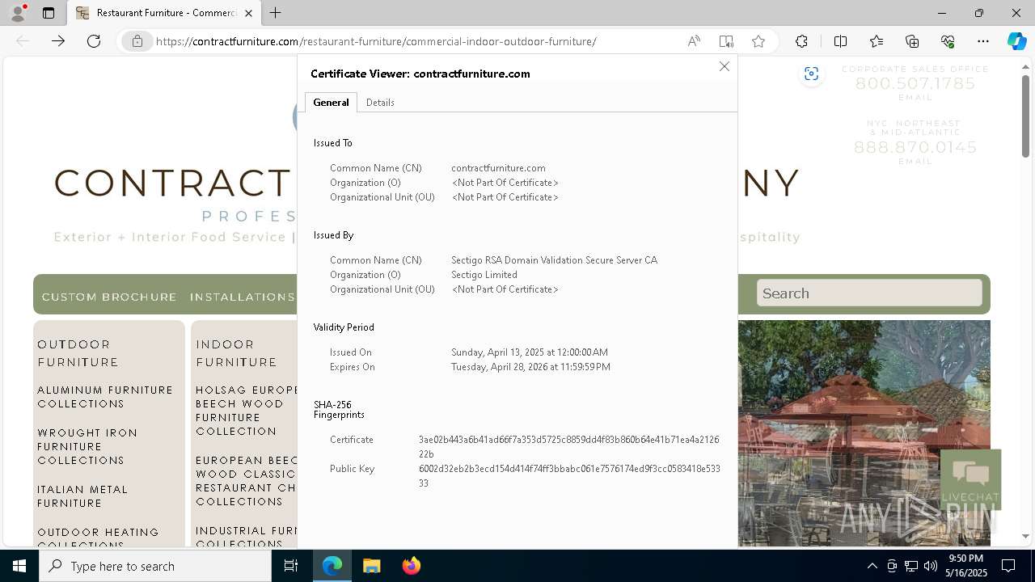This screenshot has height=582, width=1035.
Task: Show hidden system tray icons
Action: point(872,566)
